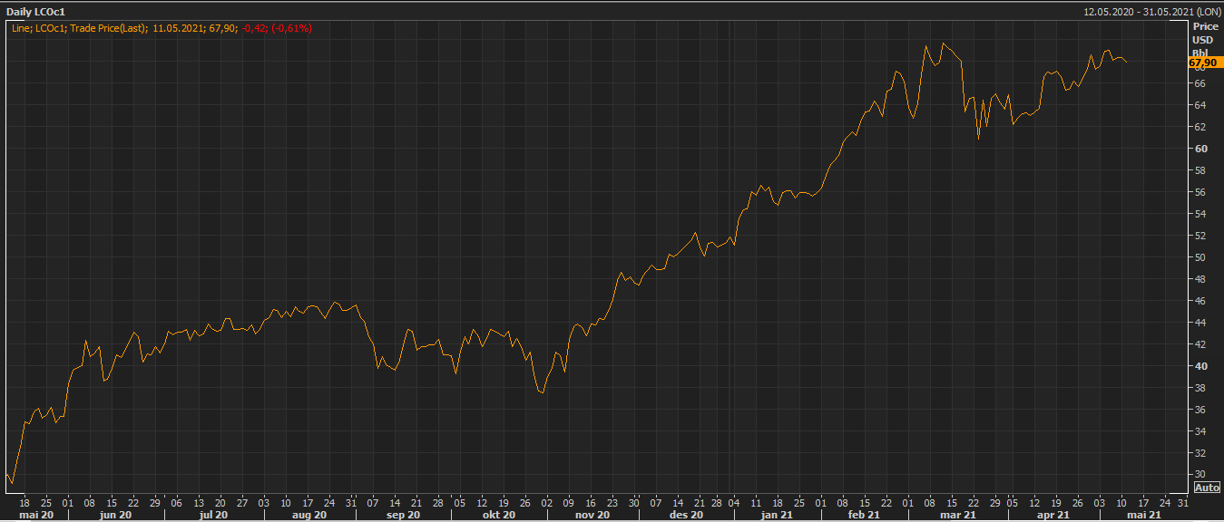Click the 34 price axis label
This screenshot has height=522, width=1224.
point(1199,431)
